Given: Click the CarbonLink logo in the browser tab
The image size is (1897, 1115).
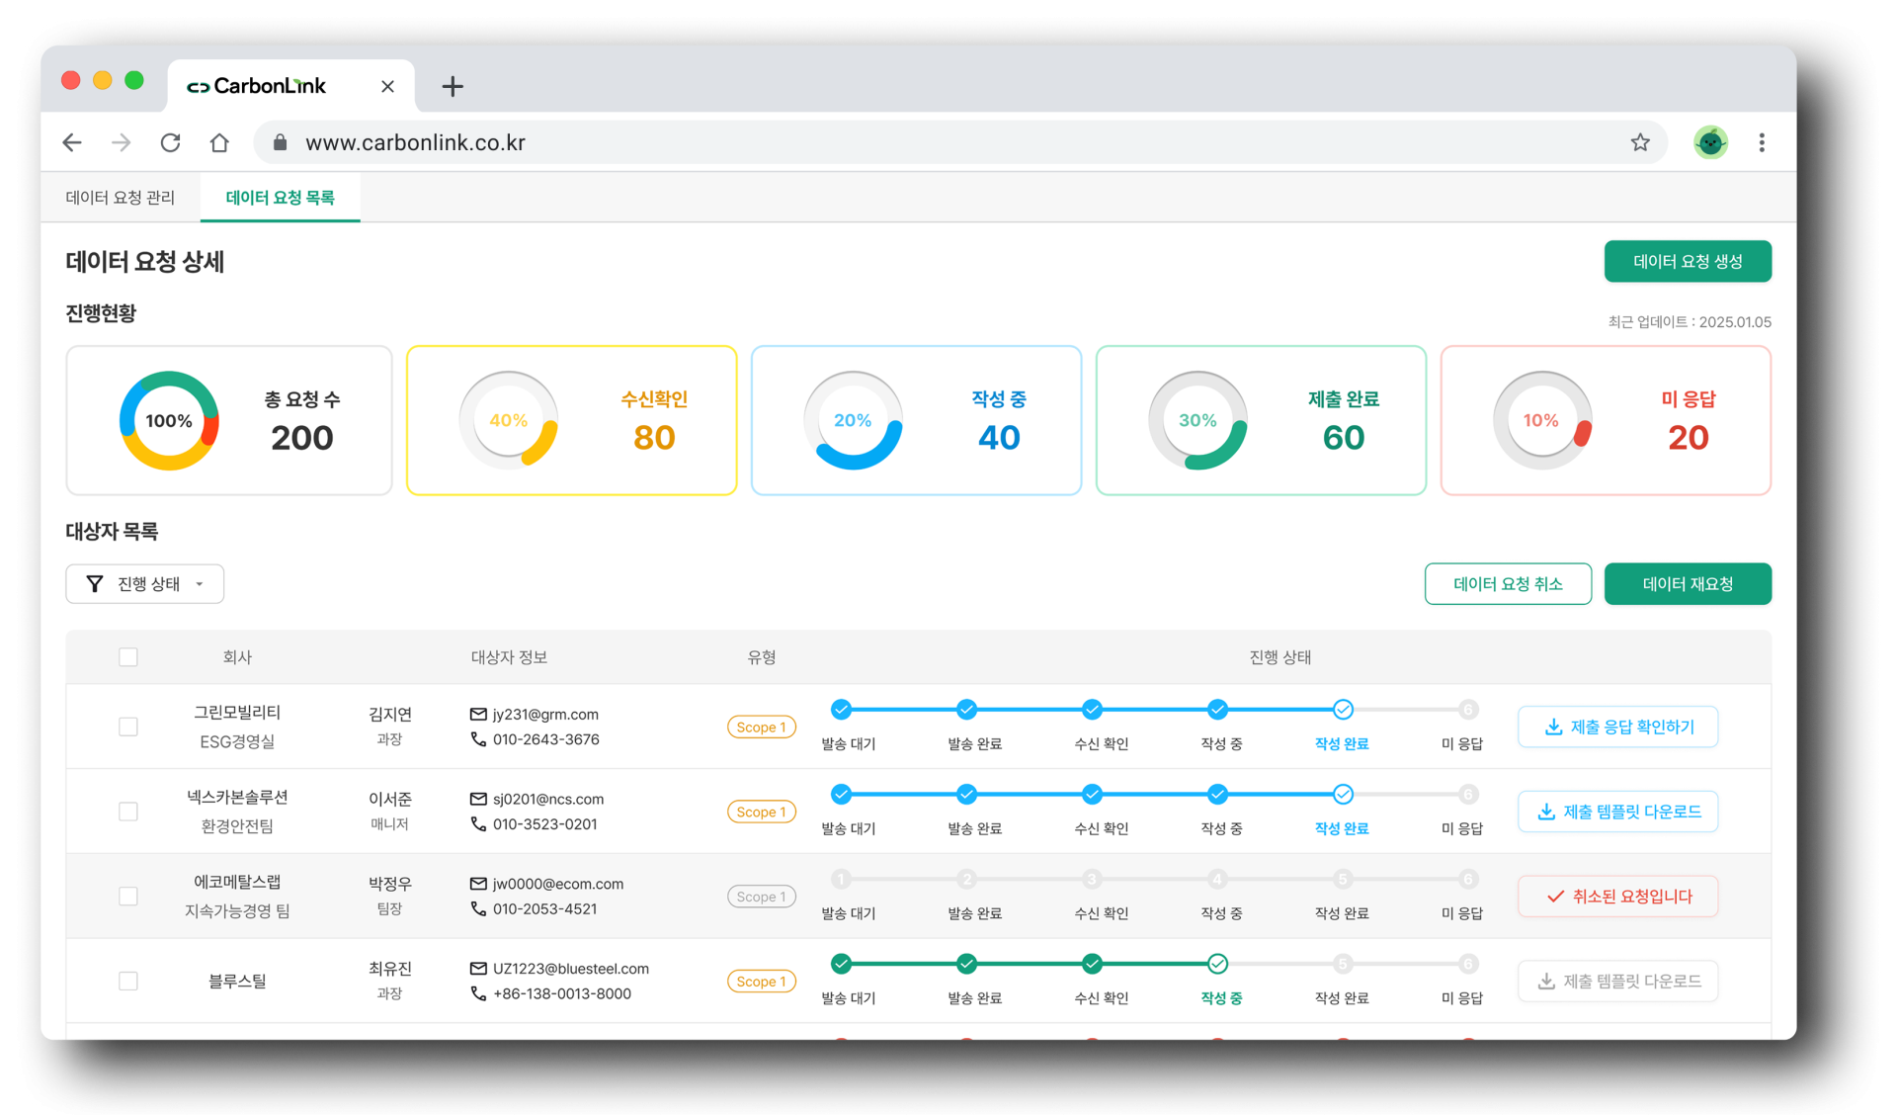Looking at the screenshot, I should click(198, 86).
